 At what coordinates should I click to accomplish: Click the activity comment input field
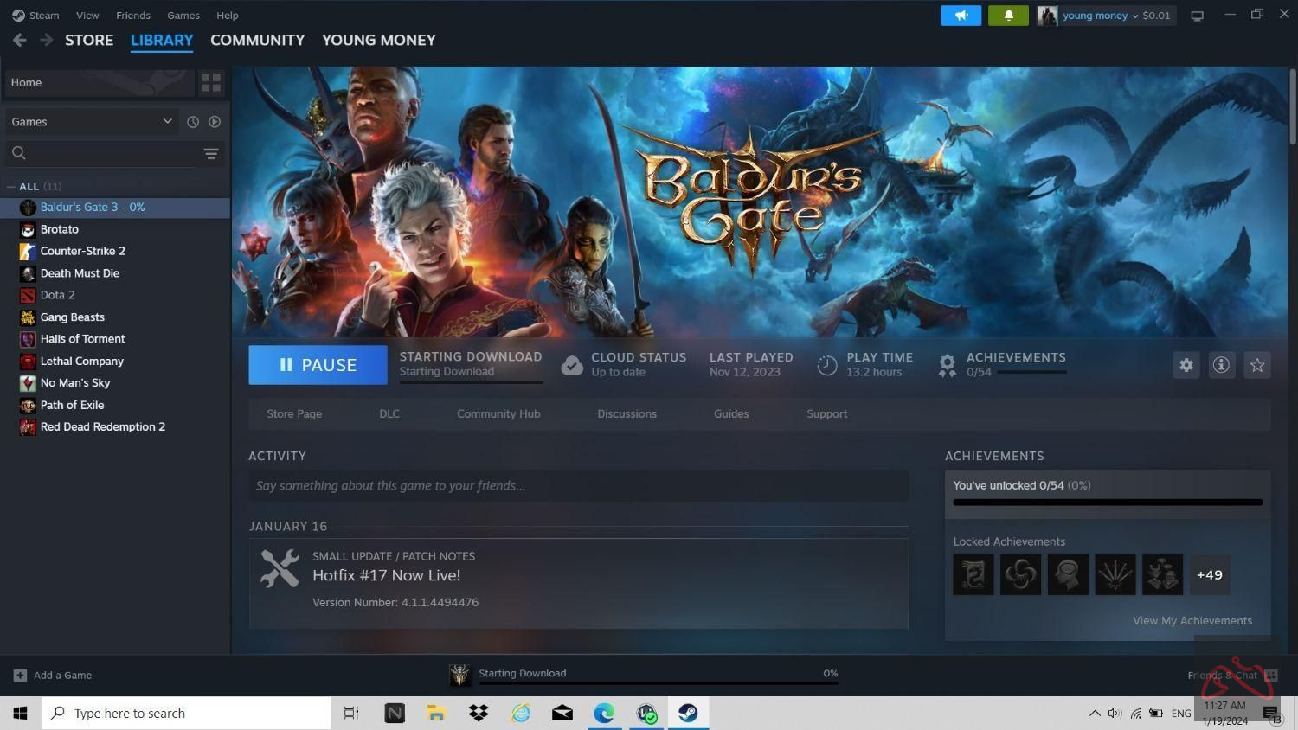(x=578, y=485)
